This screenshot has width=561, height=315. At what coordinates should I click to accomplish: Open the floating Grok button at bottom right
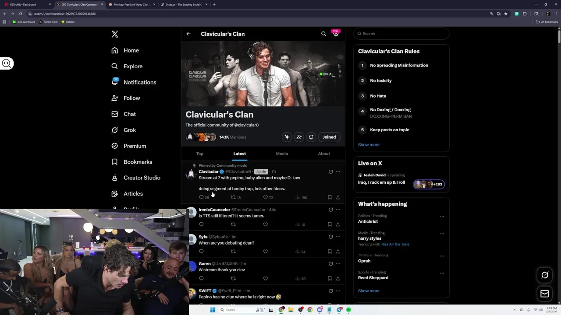coord(545,275)
